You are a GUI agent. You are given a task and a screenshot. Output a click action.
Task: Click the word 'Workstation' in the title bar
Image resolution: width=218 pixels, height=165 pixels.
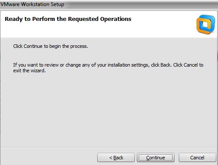(35, 4)
